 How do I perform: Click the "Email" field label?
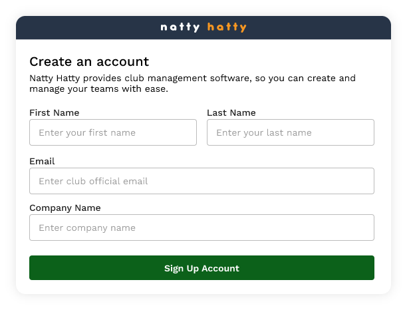(42, 162)
